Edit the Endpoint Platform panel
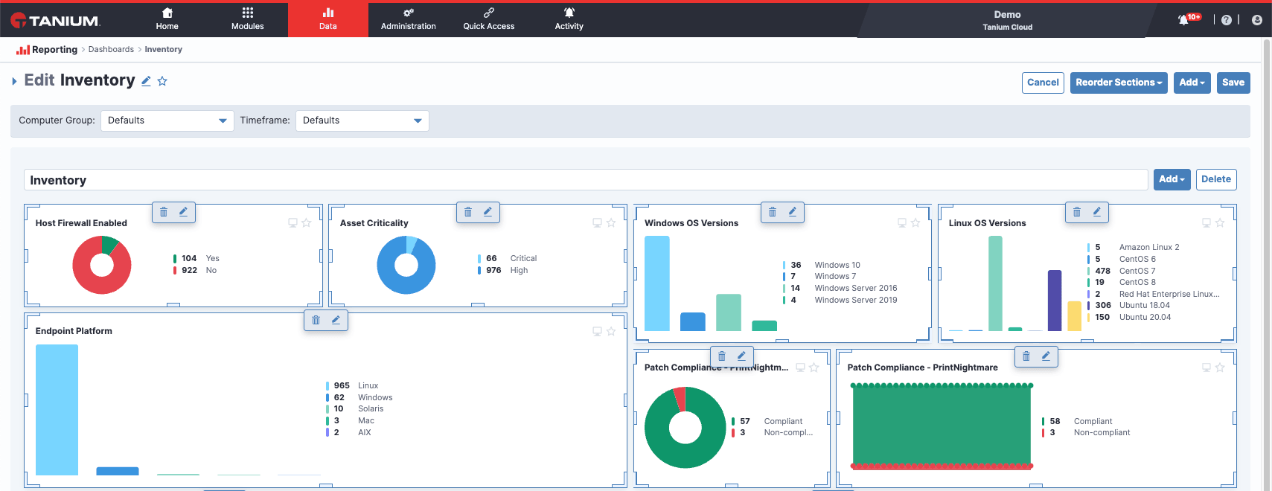 (x=336, y=320)
